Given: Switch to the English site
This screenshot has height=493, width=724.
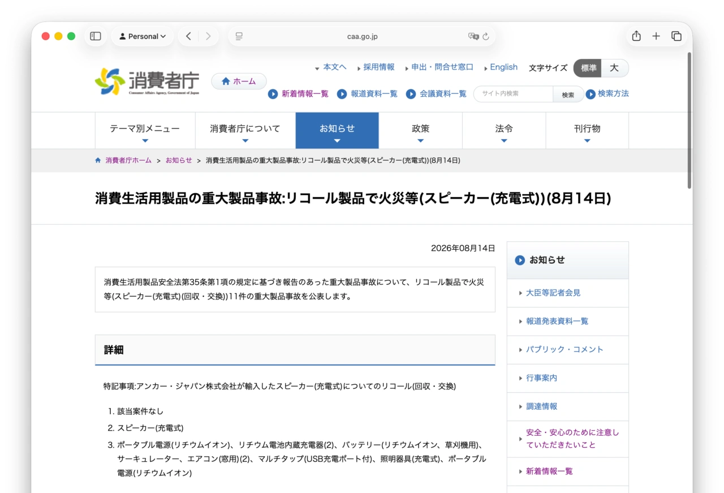Looking at the screenshot, I should [x=503, y=67].
